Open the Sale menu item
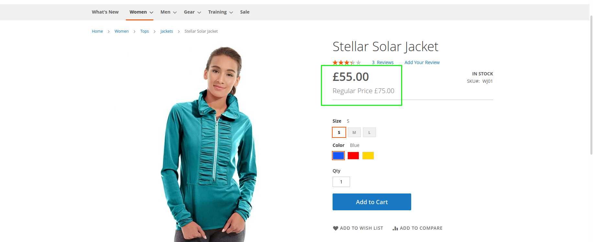This screenshot has width=593, height=242. 245,12
